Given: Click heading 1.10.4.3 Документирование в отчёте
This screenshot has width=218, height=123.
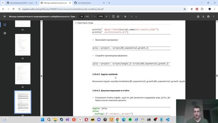Looking at the screenshot, I should click(x=111, y=91).
